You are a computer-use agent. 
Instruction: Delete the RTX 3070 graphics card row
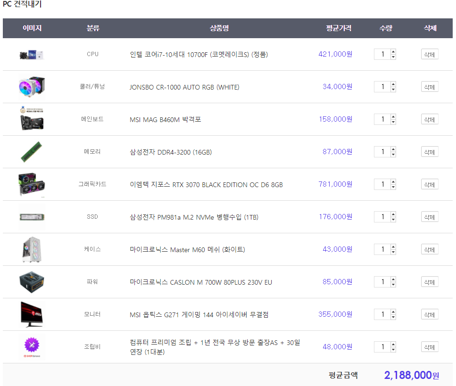pos(430,184)
